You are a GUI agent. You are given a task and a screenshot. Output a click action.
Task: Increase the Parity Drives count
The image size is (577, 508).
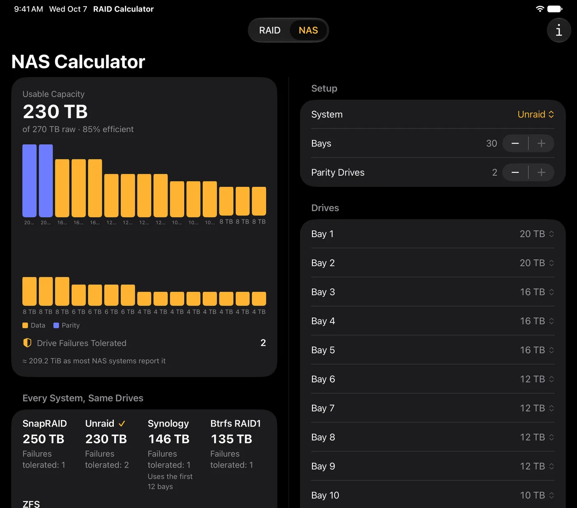pos(542,172)
